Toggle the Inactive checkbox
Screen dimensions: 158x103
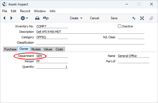point(119,26)
